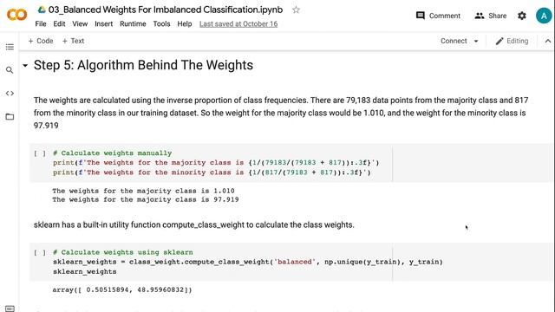Open the find and replace panel
This screenshot has width=555, height=312.
[10, 70]
